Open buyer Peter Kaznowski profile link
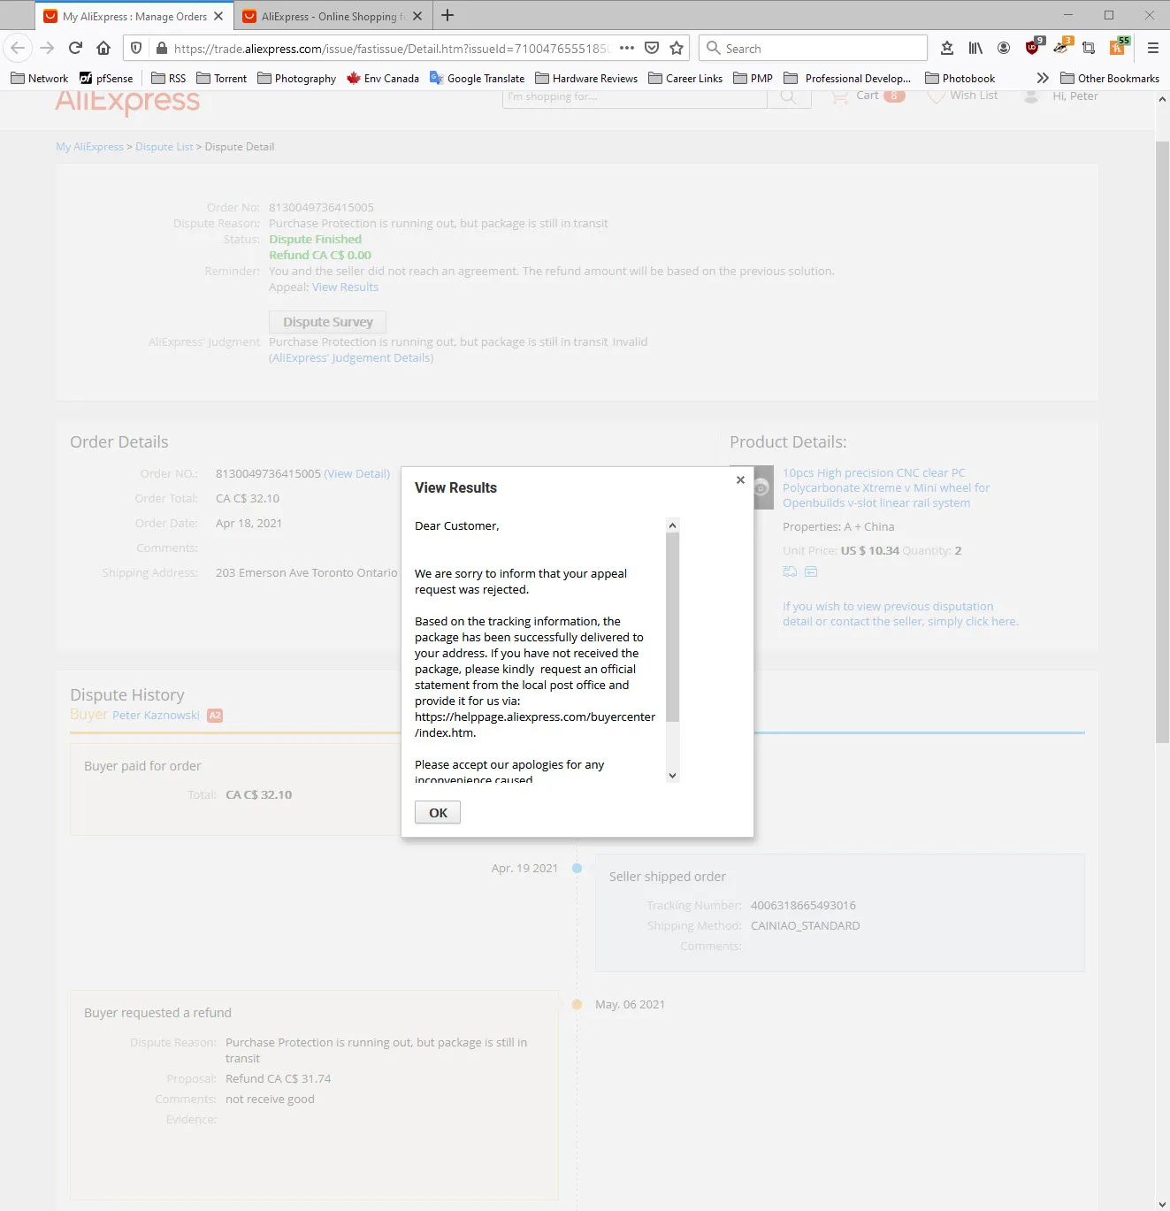 click(156, 715)
